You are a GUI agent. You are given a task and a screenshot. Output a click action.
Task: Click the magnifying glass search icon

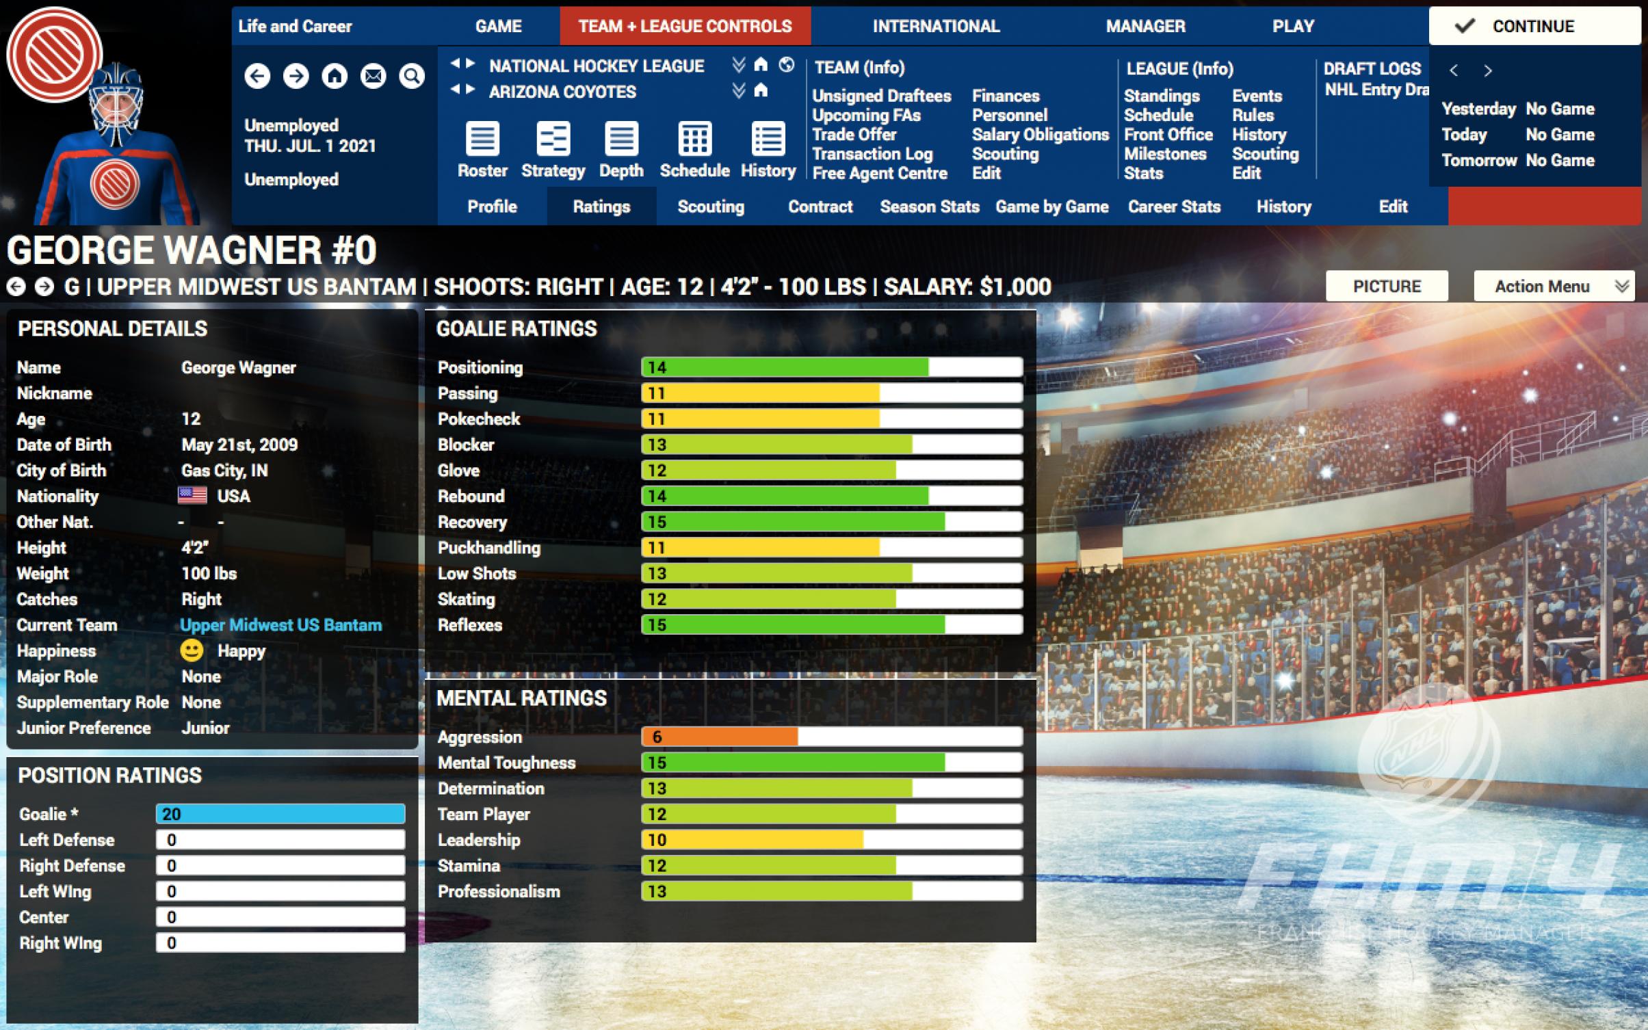(411, 76)
